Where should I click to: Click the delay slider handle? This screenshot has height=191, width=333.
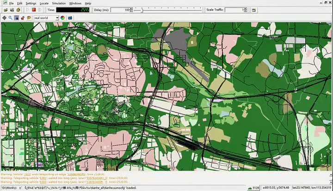[142, 10]
